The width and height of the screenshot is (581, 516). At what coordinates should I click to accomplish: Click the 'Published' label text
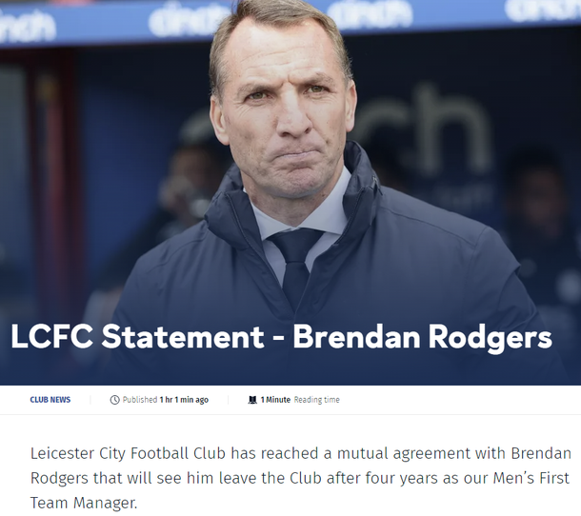coord(140,400)
